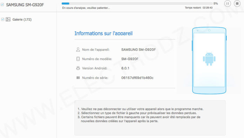Toggle the Galerie checkbox
Image resolution: width=244 pixels, height=138 pixels.
(3, 19)
